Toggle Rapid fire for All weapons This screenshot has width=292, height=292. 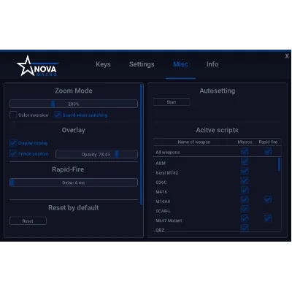click(268, 152)
